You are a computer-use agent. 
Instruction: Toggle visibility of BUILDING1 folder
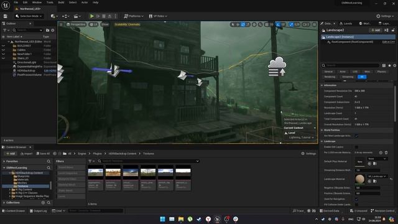3,45
